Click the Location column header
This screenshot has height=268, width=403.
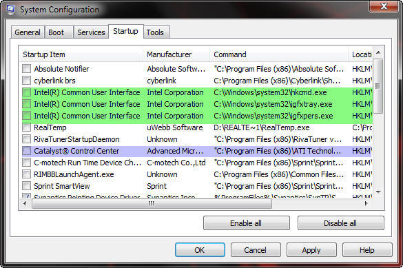click(x=360, y=54)
